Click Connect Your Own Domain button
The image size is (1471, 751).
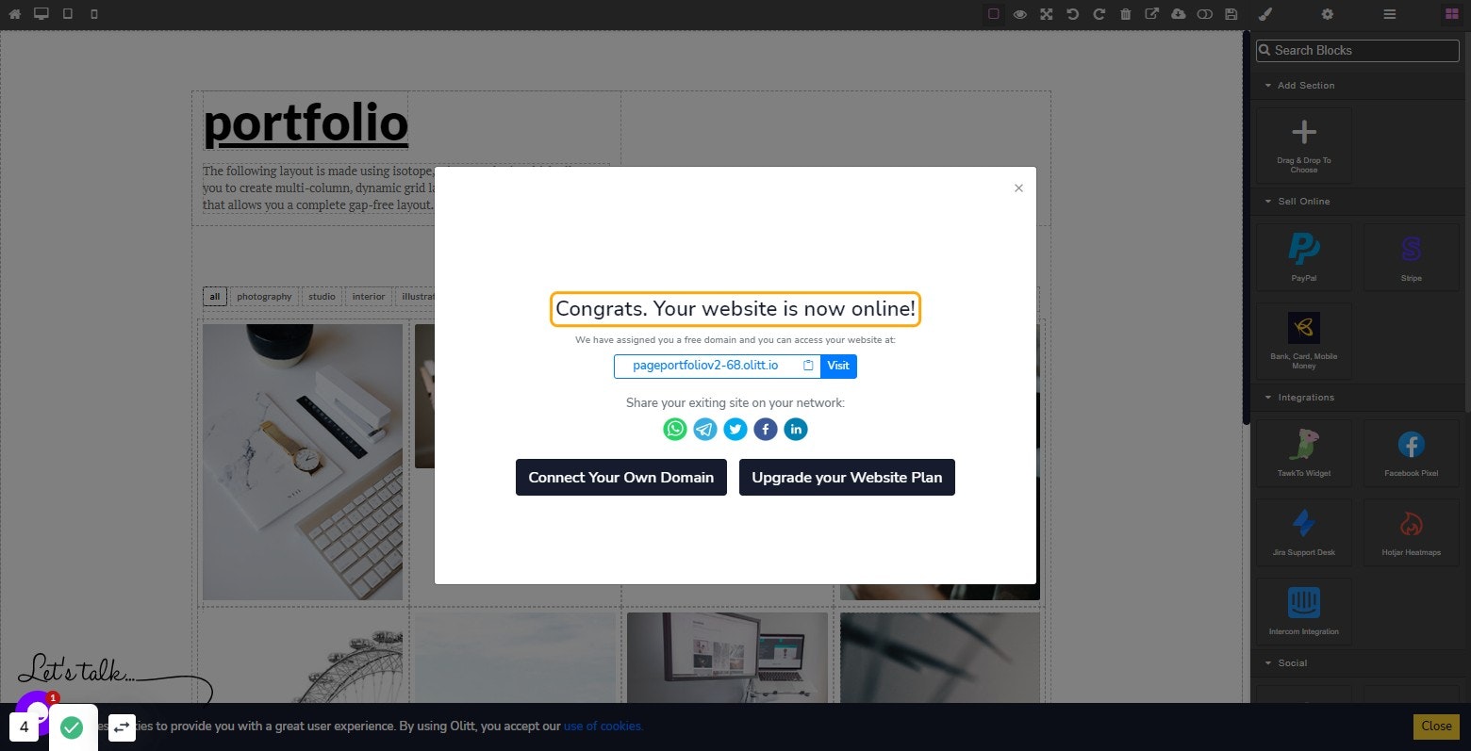[x=621, y=478]
